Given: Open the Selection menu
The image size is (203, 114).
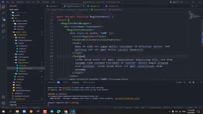Looking at the screenshot, I should pyautogui.click(x=20, y=2).
